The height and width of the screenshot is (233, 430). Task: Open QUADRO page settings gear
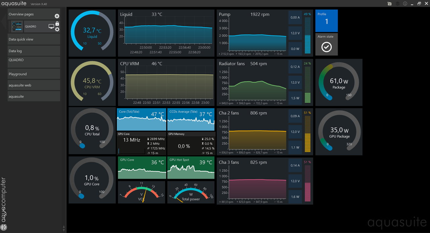pyautogui.click(x=57, y=29)
